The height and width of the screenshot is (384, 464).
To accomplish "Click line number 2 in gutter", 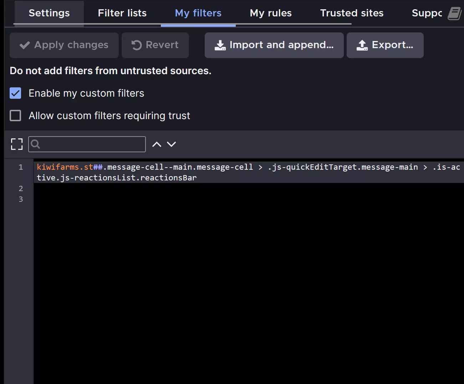I will [x=21, y=188].
